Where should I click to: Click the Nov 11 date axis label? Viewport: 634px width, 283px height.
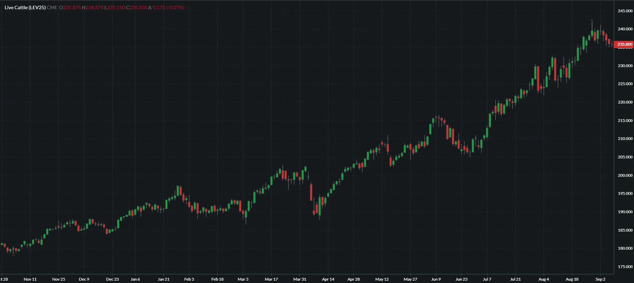click(x=30, y=279)
